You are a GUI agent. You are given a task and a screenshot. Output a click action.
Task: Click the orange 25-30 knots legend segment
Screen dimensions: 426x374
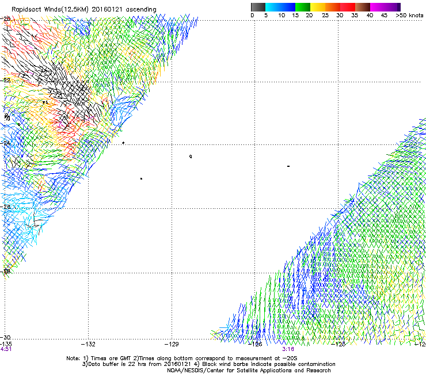click(333, 7)
